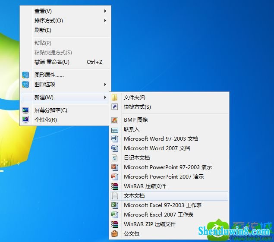
Task: Create a WinRAR 压缩文件
Action: click(x=169, y=186)
